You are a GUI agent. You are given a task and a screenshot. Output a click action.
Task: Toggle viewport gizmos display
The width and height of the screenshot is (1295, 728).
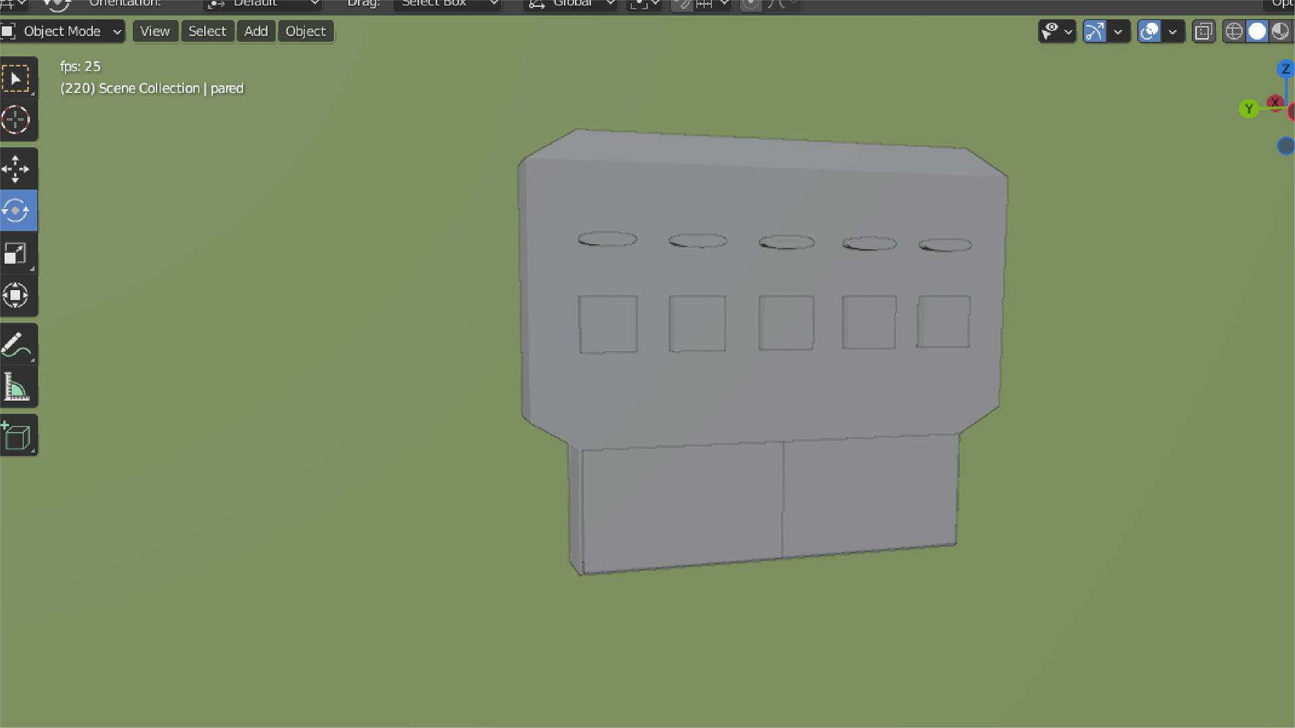1094,31
